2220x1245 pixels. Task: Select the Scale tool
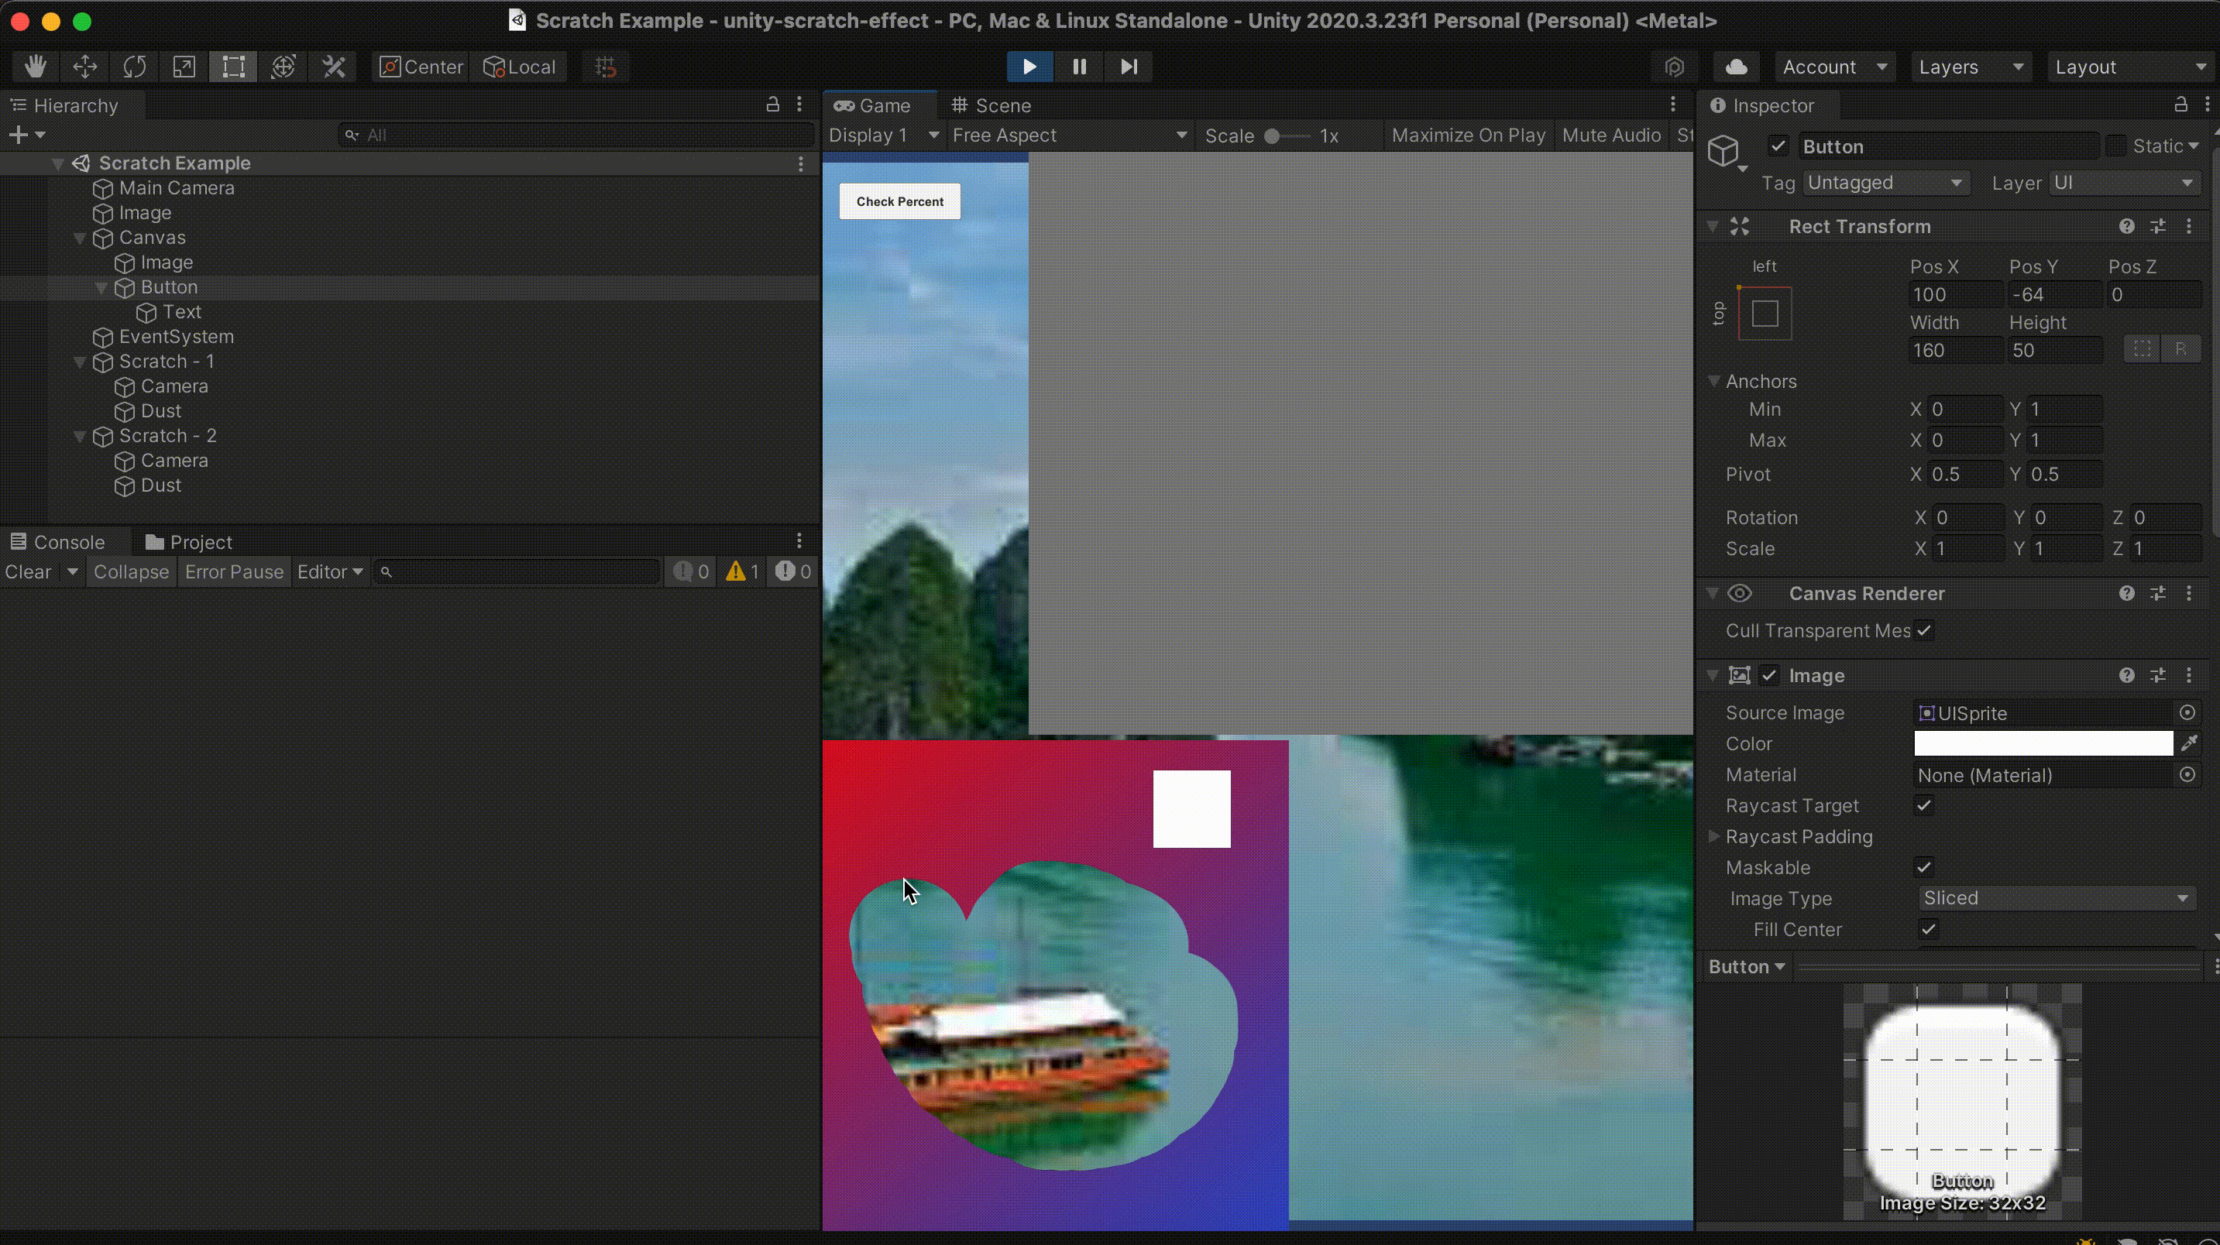click(x=184, y=67)
